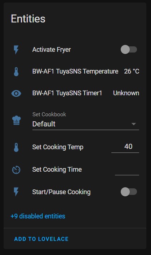The width and height of the screenshot is (151, 255).
Task: Open the BW-AF1 TuyaSNS Timer1 entity label
Action: (67, 93)
